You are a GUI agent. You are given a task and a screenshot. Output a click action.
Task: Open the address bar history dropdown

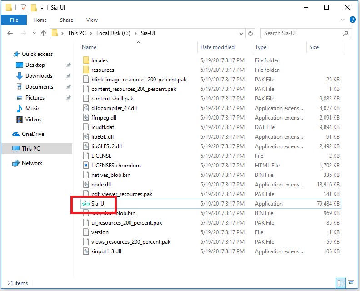pos(241,33)
